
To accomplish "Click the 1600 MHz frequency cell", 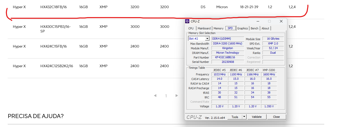I will [x=269, y=74].
